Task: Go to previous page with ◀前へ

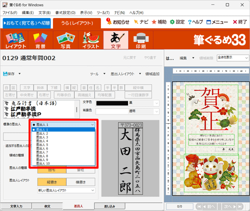Action: coord(209,207)
